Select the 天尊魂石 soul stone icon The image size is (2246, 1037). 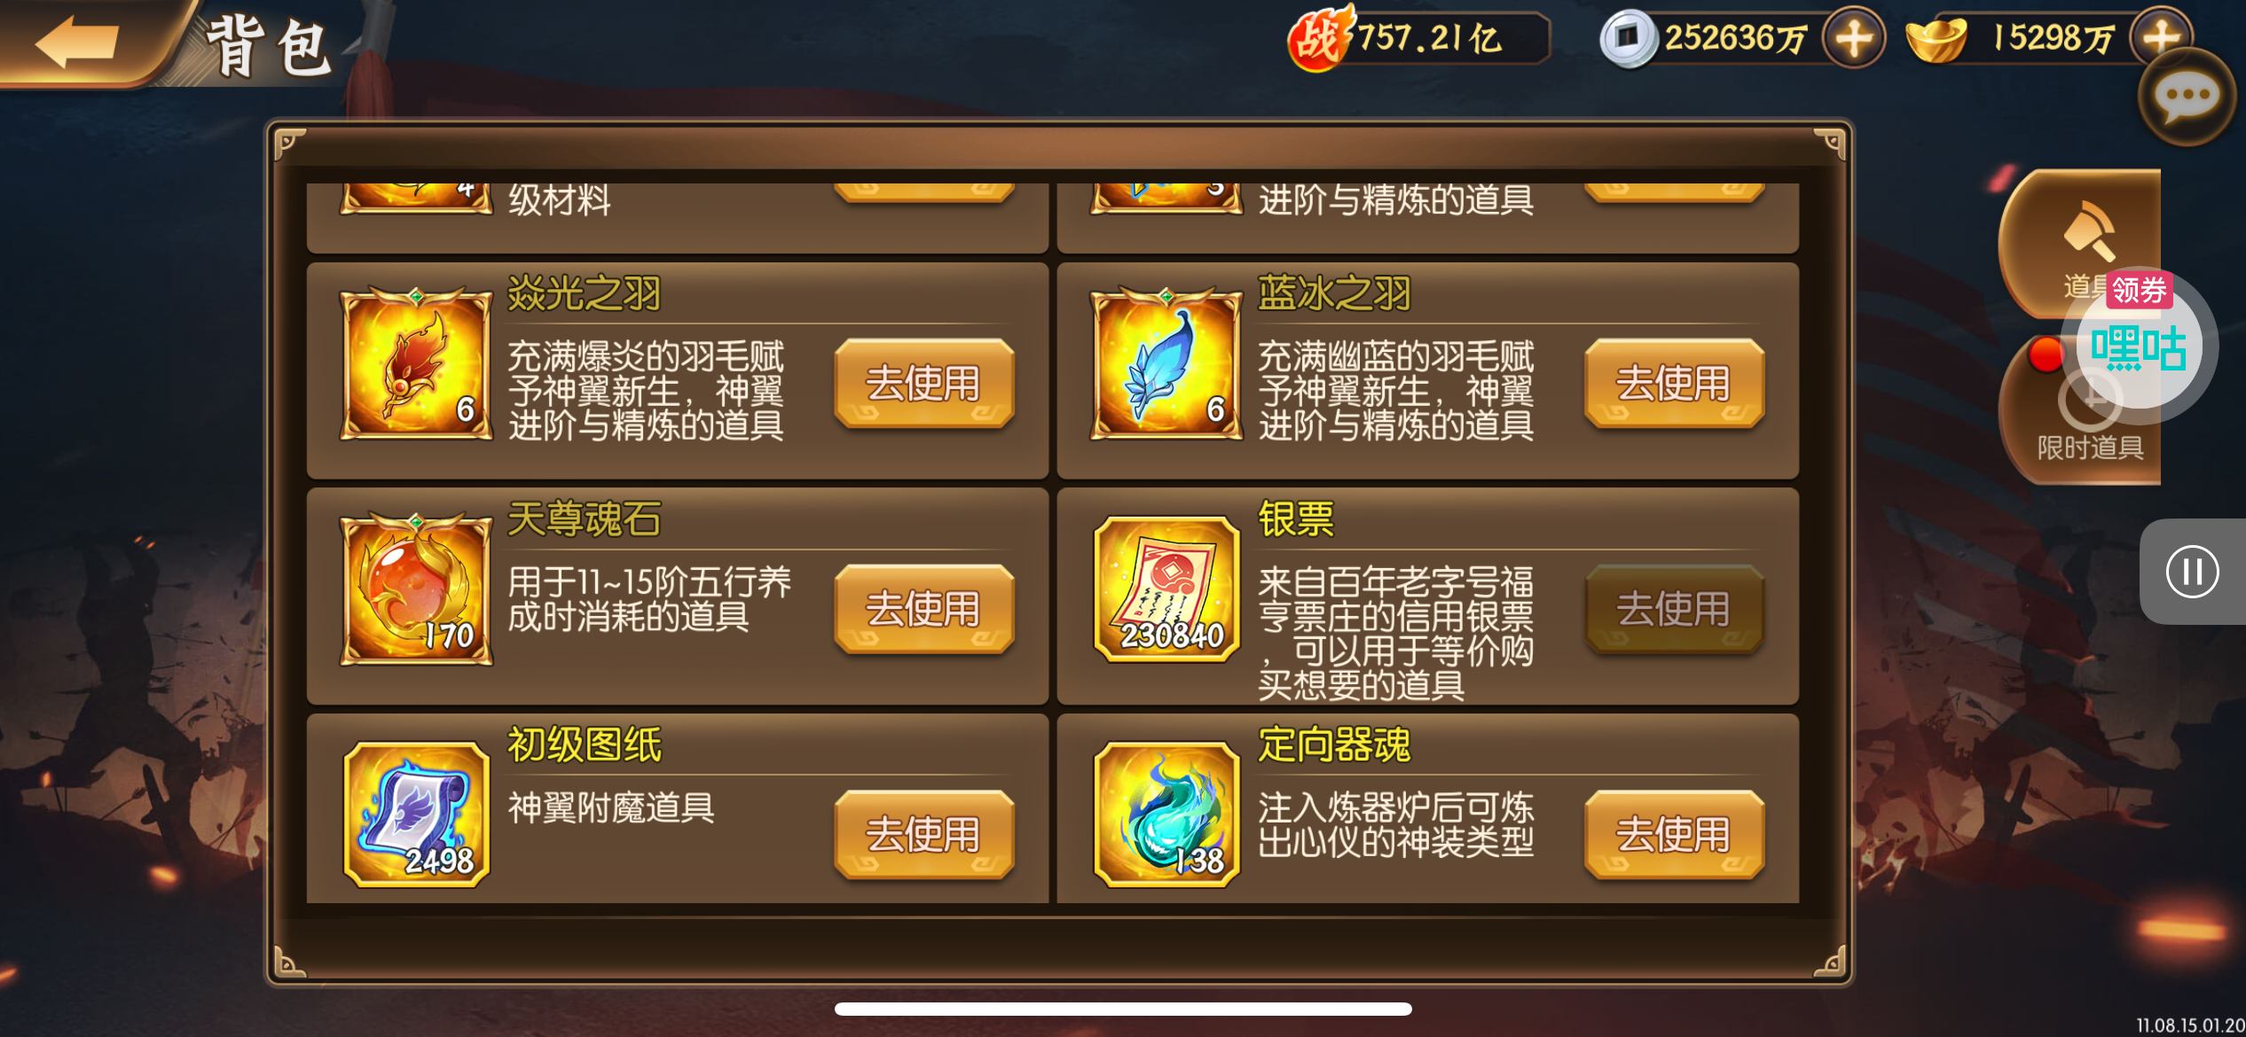coord(416,589)
